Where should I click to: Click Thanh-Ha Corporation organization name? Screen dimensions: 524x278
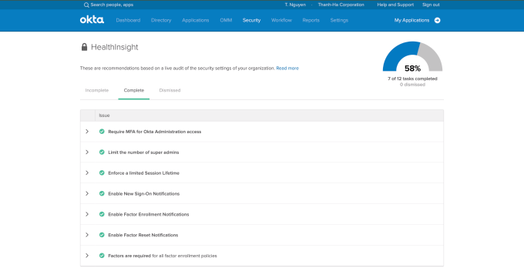[341, 5]
